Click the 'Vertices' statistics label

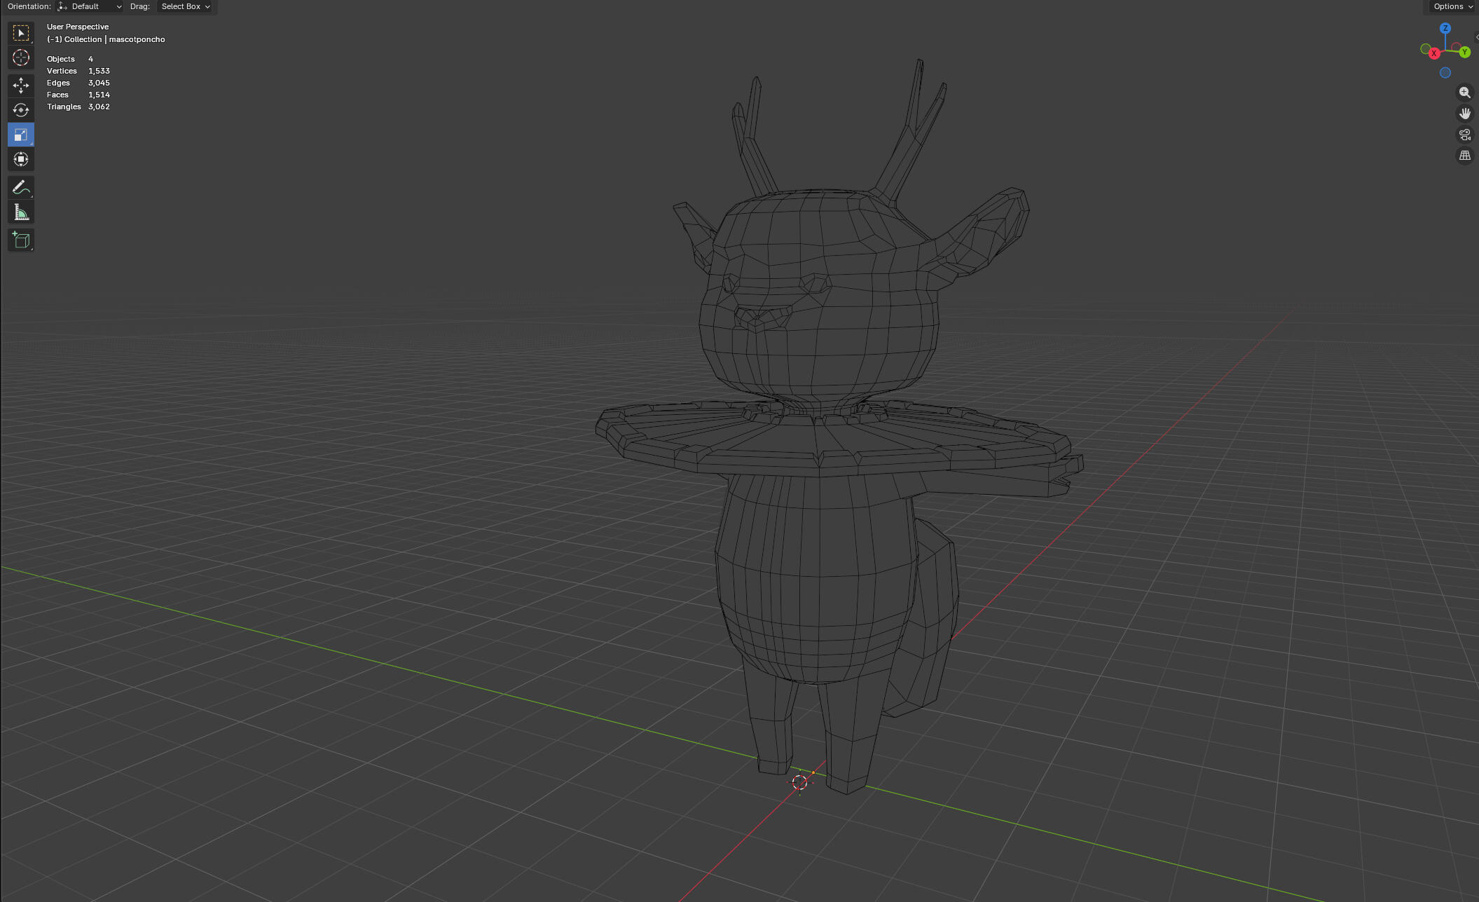62,71
